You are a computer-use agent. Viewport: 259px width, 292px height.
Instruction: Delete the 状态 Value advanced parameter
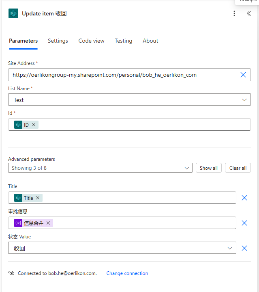click(244, 248)
